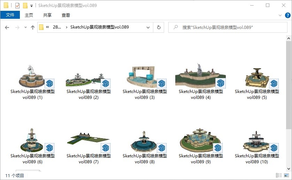
Task: Maximize the Explorer window
Action: [x=268, y=6]
